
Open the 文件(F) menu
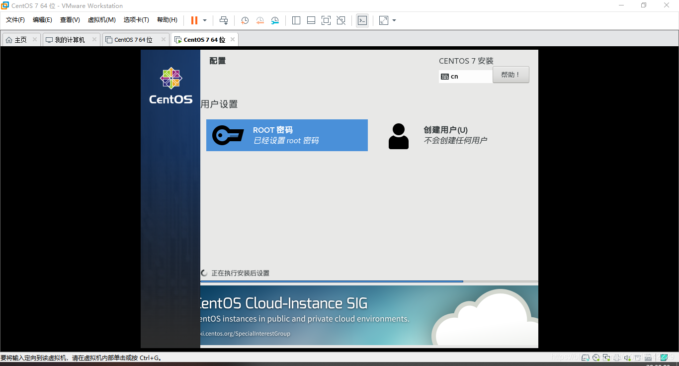pyautogui.click(x=15, y=20)
